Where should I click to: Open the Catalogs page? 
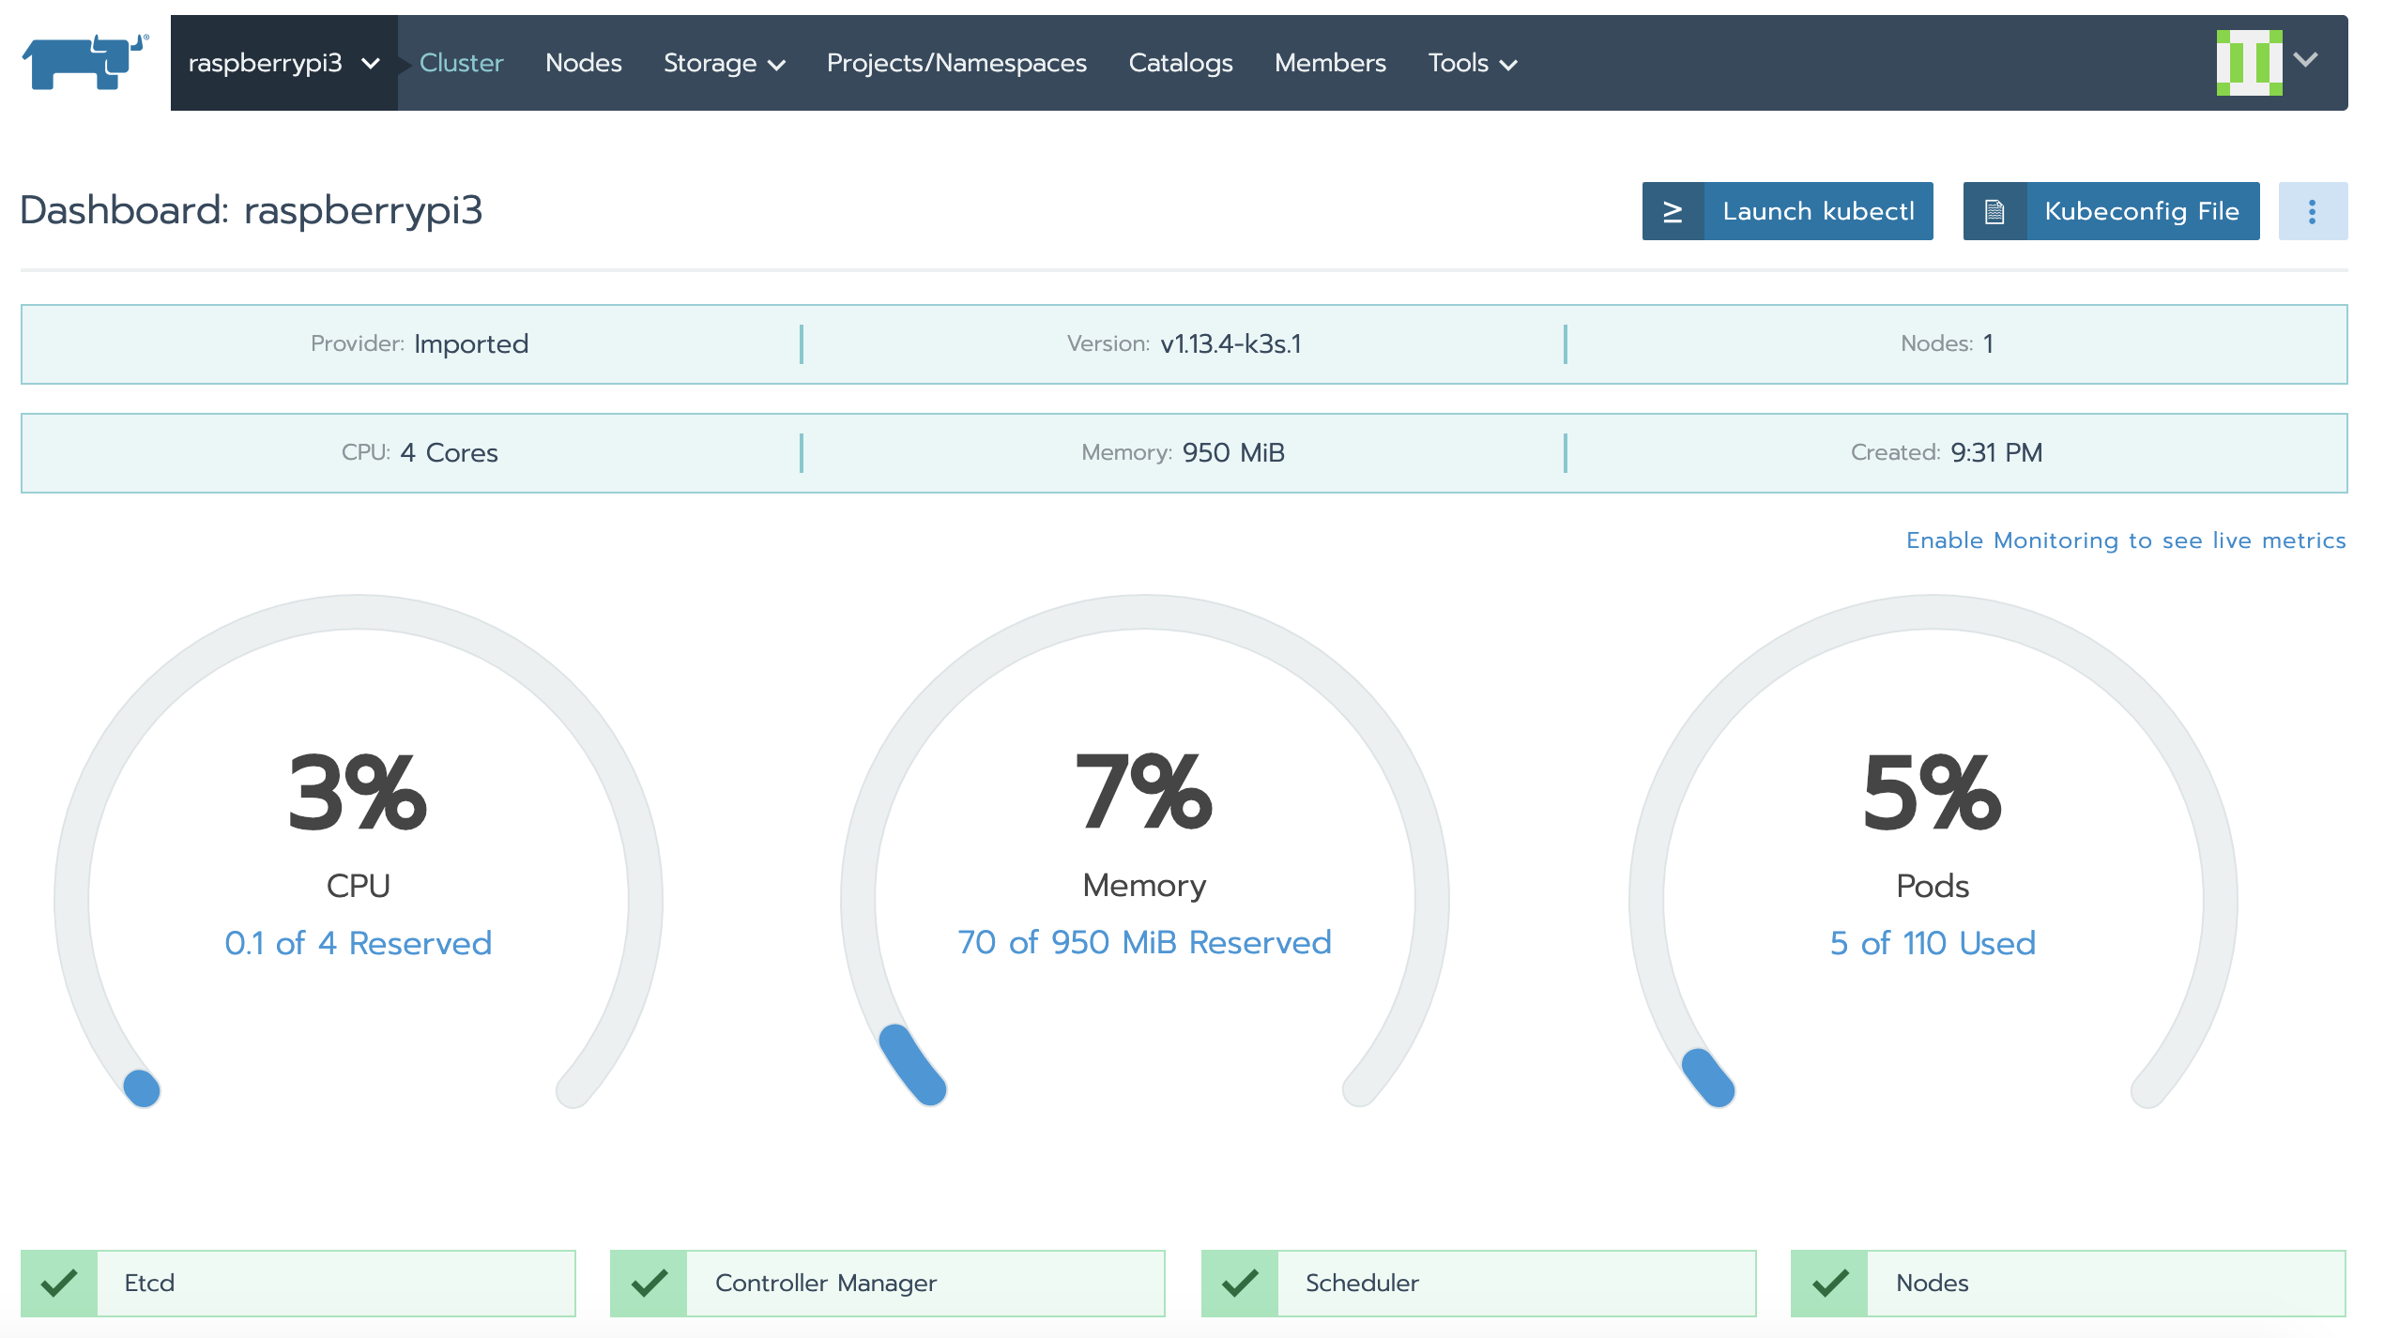click(x=1181, y=63)
